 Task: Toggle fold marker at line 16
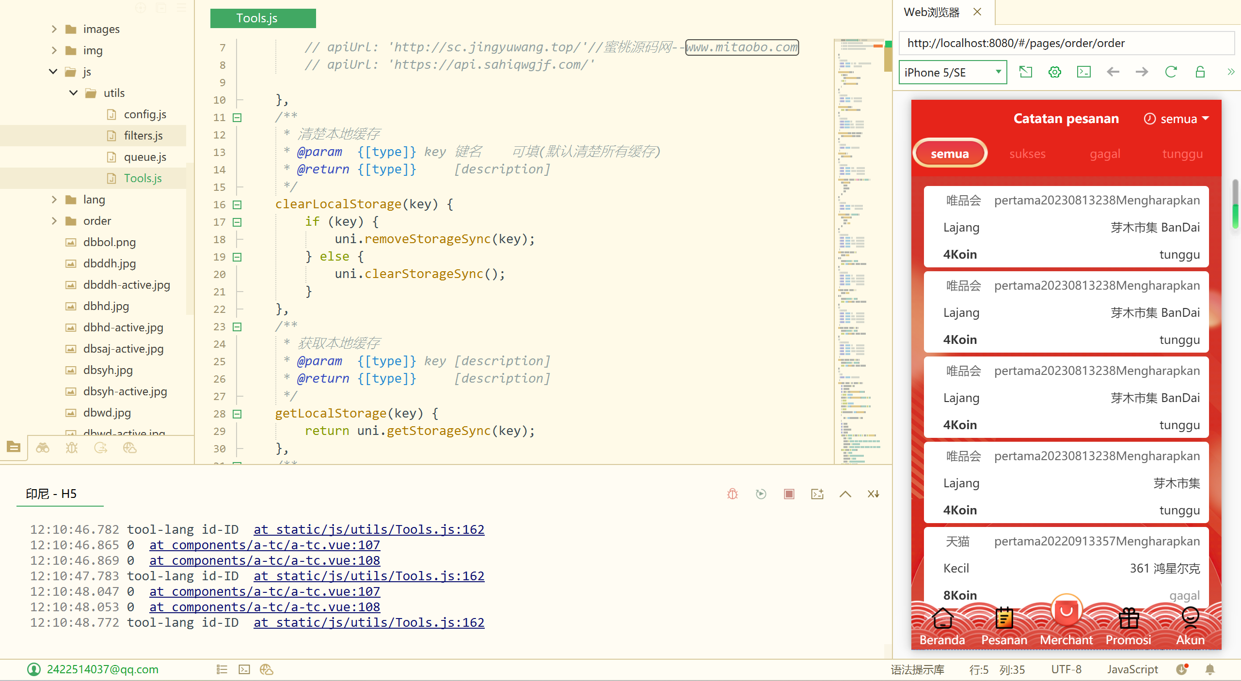(x=237, y=204)
